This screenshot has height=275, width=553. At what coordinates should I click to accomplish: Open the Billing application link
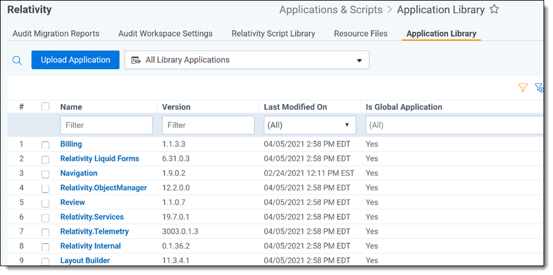(x=71, y=144)
